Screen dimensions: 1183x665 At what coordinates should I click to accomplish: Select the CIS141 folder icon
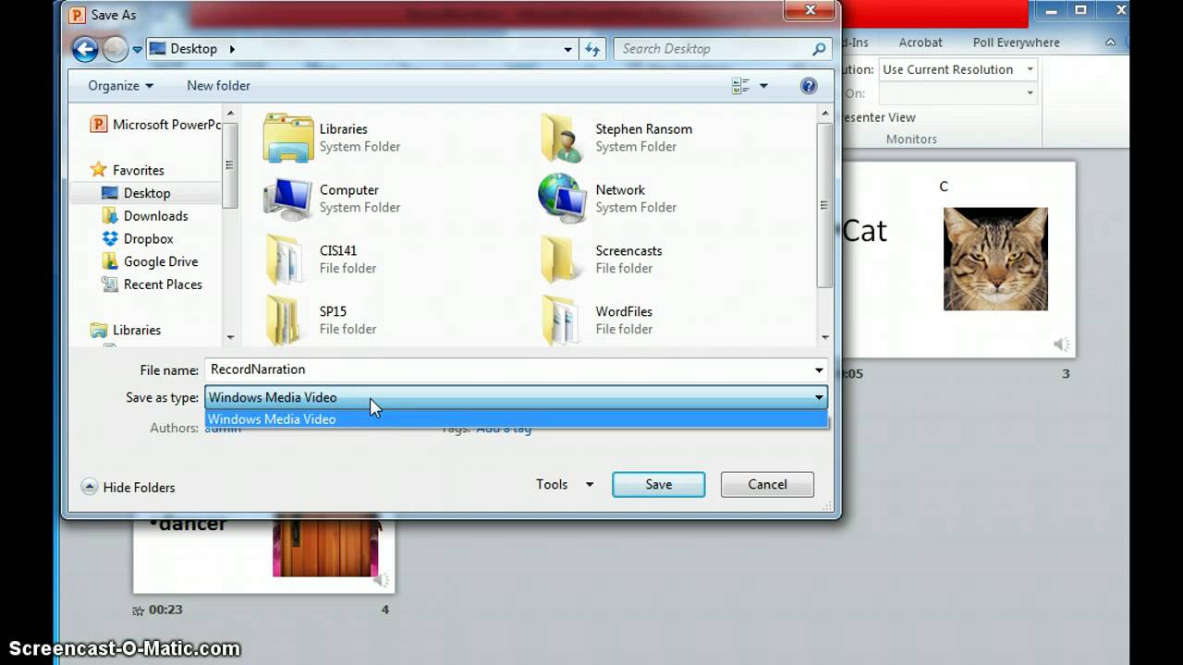284,259
